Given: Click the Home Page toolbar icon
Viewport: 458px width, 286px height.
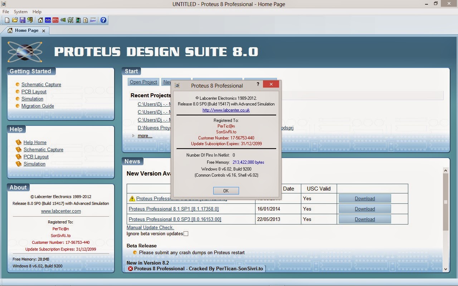Looking at the screenshot, I should pyautogui.click(x=40, y=20).
